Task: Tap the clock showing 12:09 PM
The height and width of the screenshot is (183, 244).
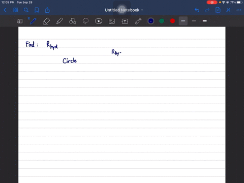Action: (x=8, y=3)
